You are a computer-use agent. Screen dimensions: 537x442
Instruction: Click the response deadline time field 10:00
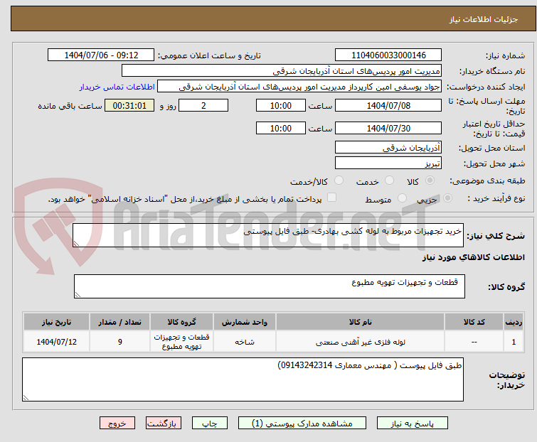(x=281, y=105)
